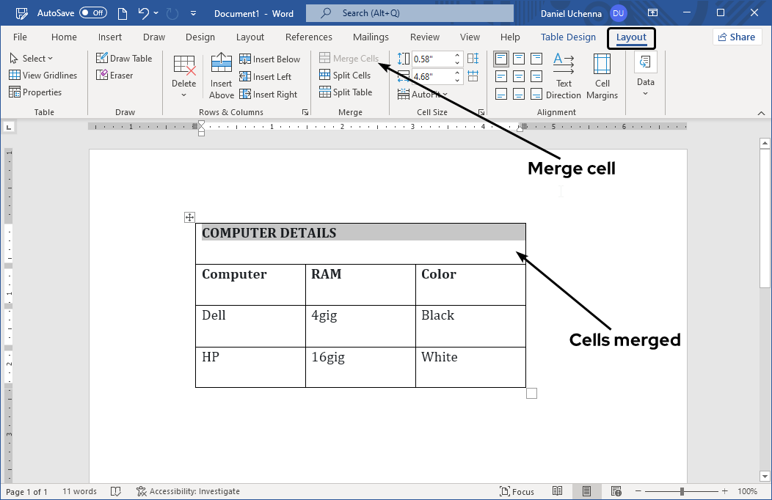This screenshot has width=772, height=500.
Task: Click Insert Right to add a column
Action: point(270,94)
